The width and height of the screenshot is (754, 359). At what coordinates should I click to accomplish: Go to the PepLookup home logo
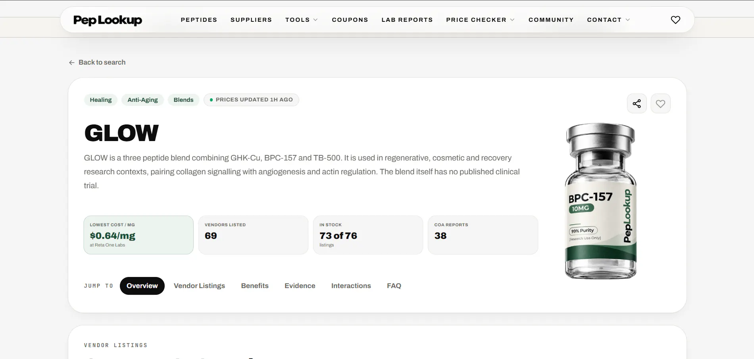[108, 20]
